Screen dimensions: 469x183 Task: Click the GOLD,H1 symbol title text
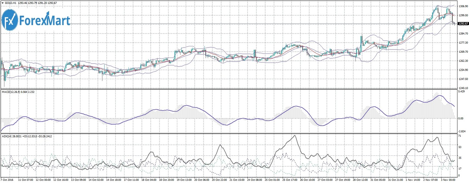(11, 3)
